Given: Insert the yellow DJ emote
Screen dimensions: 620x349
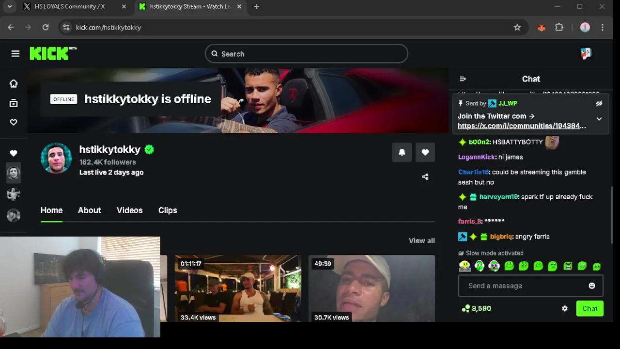Looking at the screenshot, I should [x=465, y=266].
